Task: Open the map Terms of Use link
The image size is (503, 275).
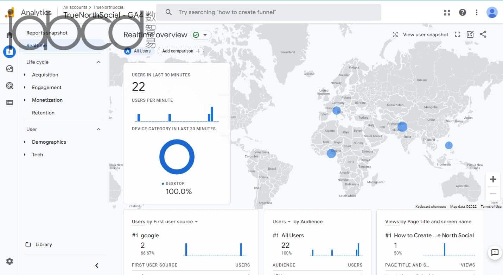Action: point(491,207)
